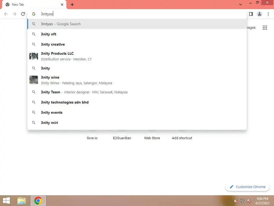Choose the '3nity creative' suggestion
This screenshot has height=206, width=274.
pos(137,44)
